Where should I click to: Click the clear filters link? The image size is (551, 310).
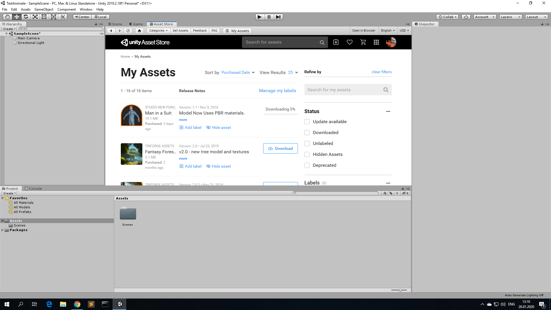382,72
